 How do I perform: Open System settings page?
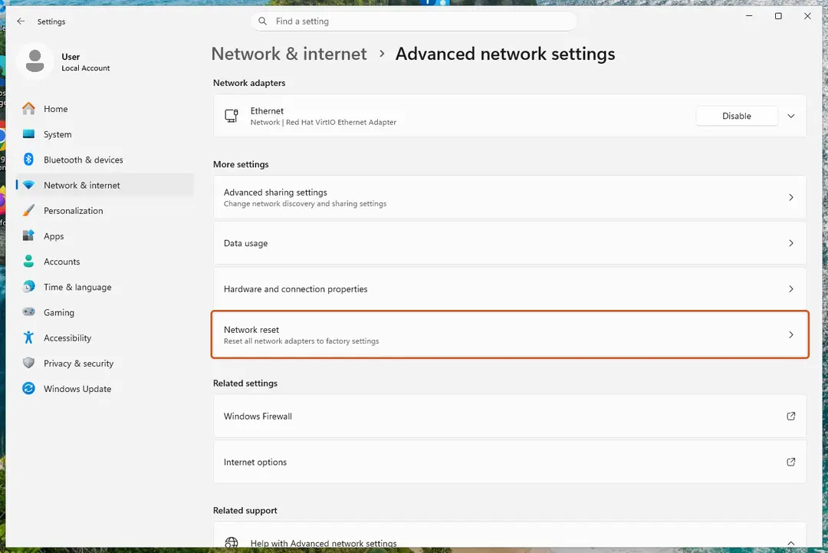point(104,134)
